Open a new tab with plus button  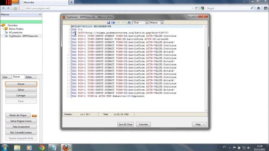point(71,2)
